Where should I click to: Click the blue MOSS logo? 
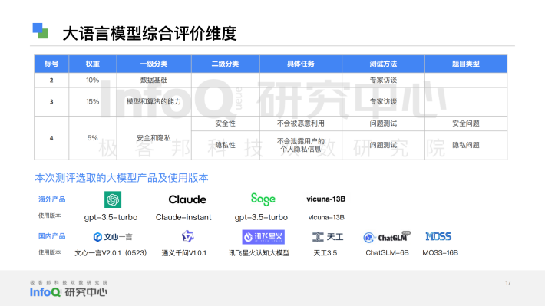[x=438, y=236]
